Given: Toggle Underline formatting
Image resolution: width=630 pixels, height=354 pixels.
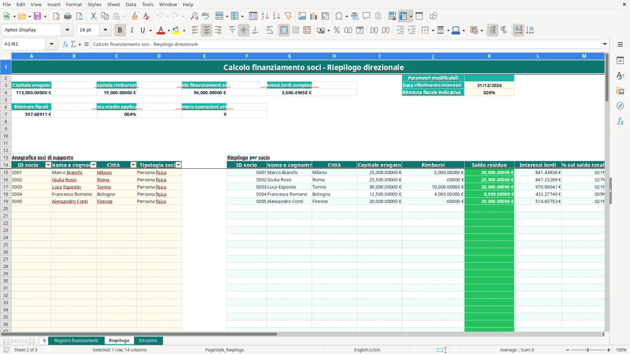Looking at the screenshot, I should coord(143,30).
